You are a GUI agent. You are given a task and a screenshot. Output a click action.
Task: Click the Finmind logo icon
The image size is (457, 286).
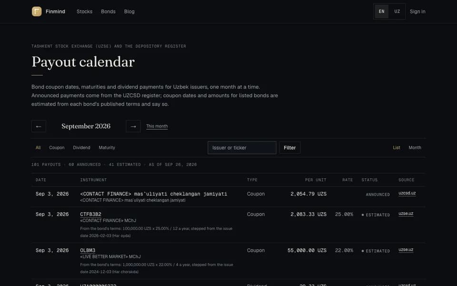click(x=37, y=11)
